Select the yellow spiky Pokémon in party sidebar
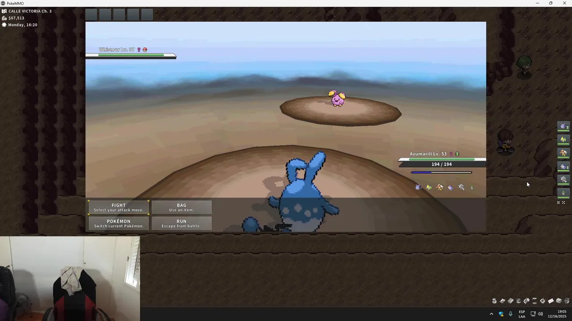The height and width of the screenshot is (321, 572). pos(563,140)
